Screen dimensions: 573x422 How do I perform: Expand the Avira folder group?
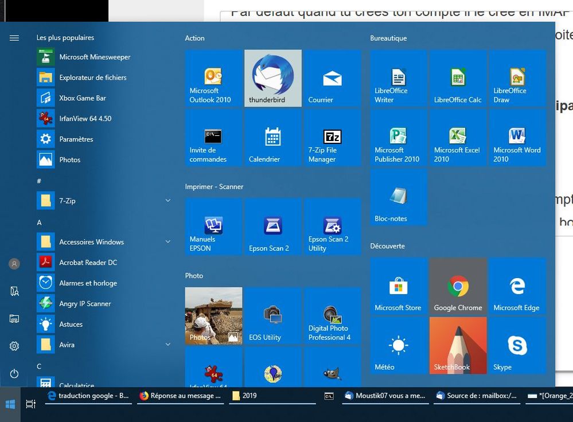click(x=167, y=345)
